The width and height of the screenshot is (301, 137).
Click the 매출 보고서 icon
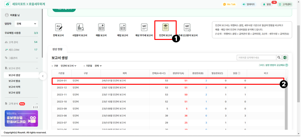tap(101, 28)
